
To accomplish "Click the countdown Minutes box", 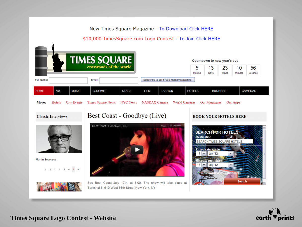I will click(239, 70).
